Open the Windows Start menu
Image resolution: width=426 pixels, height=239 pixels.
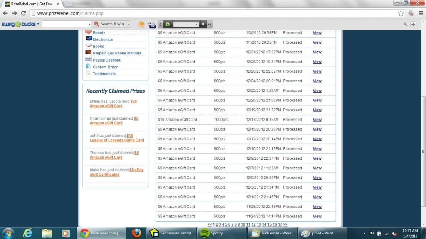(8, 233)
